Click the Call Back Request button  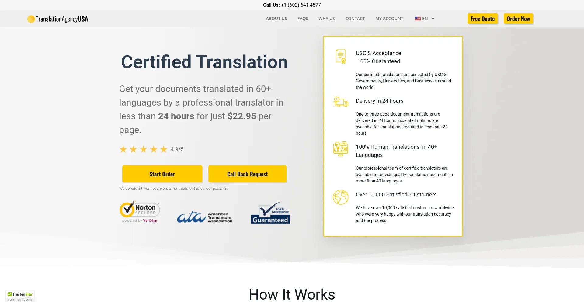[x=247, y=174]
